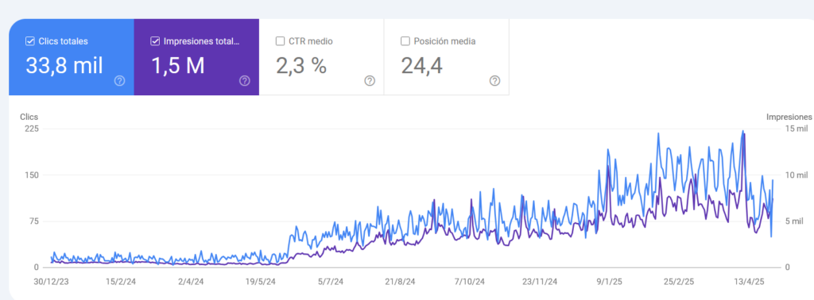The height and width of the screenshot is (300, 814).
Task: Click the Clics axis title
Action: coord(29,117)
